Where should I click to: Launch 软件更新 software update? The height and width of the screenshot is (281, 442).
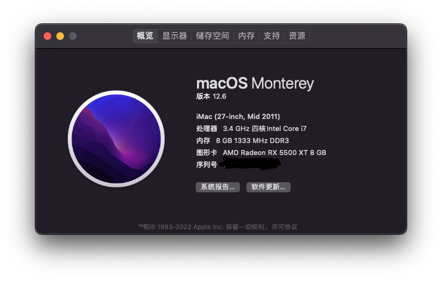268,187
